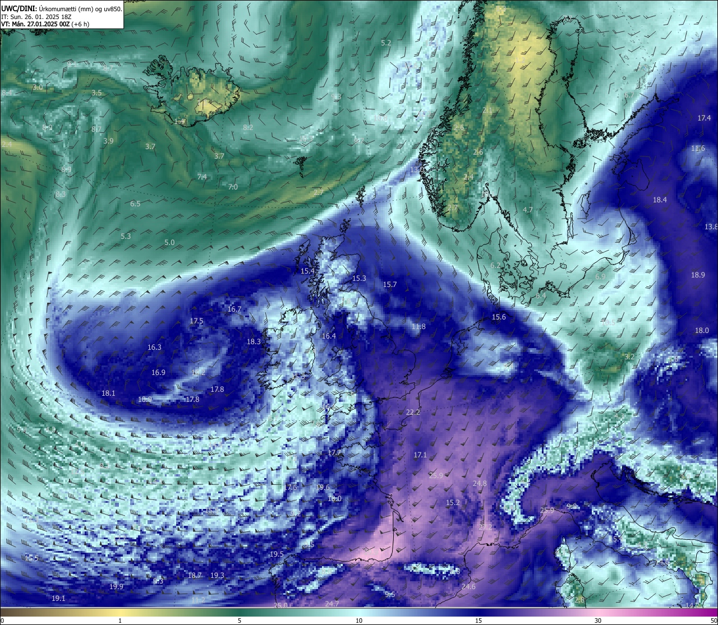The image size is (718, 625).
Task: Click the 5.0 value on the map
Action: coord(169,242)
